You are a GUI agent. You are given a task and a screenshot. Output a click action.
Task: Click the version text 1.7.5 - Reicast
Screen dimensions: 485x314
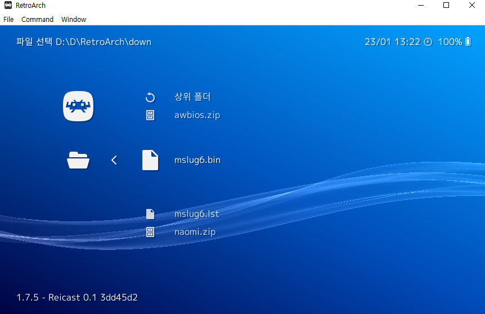77,297
